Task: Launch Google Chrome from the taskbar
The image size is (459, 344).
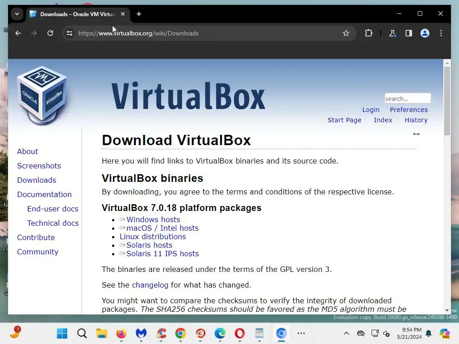Action: tap(181, 333)
